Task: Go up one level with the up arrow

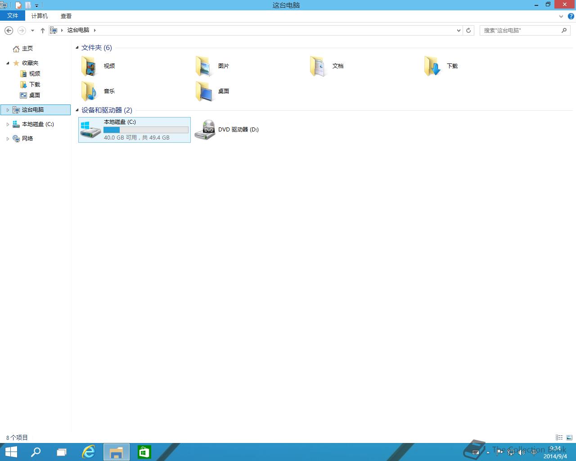Action: pos(43,30)
